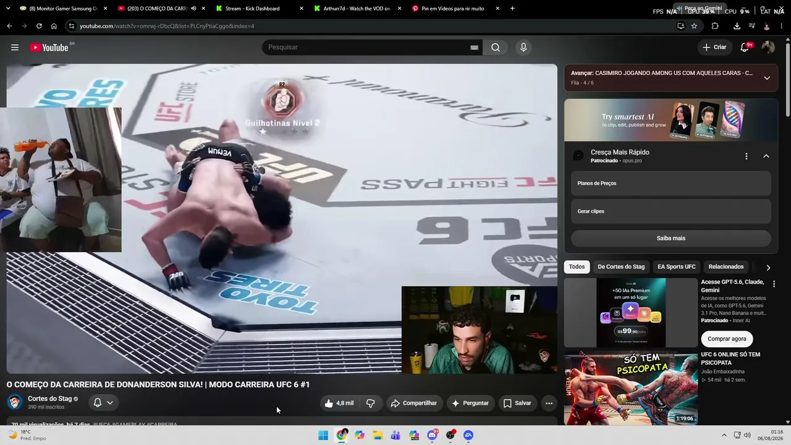
Task: Click the #UFC6 hashtag in the description
Action: tap(102, 425)
